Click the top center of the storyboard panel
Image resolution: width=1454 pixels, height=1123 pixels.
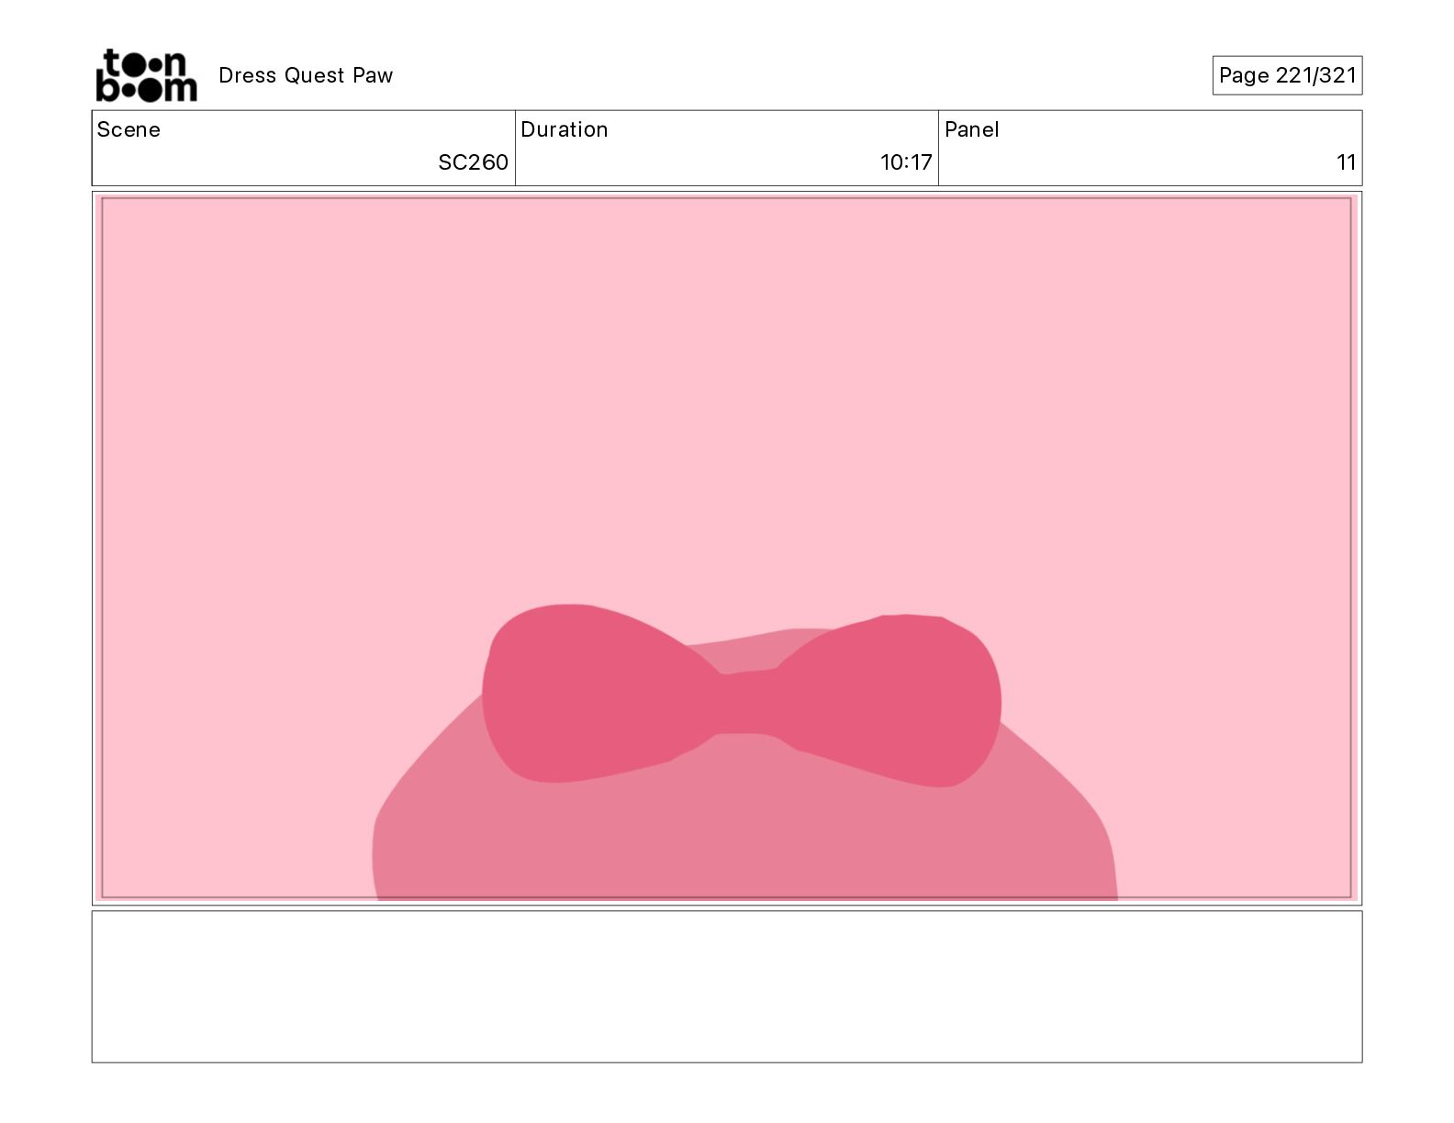click(726, 220)
